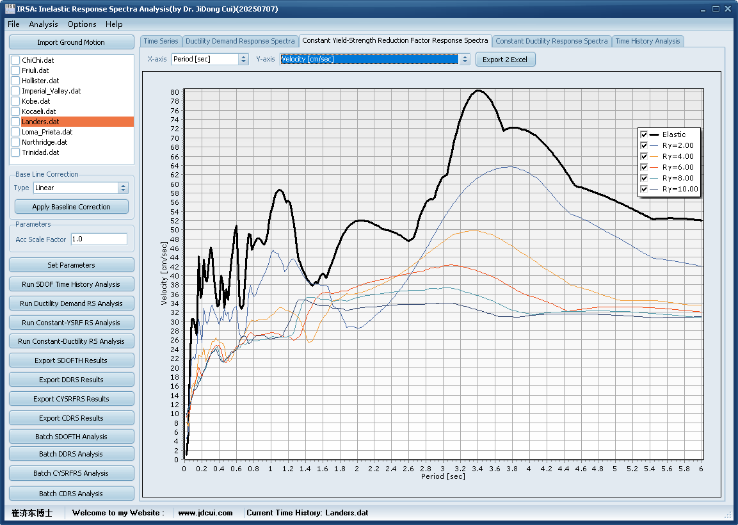Image resolution: width=738 pixels, height=525 pixels.
Task: Hide the Ry=4.00 curve via legend checkbox
Action: (x=644, y=156)
